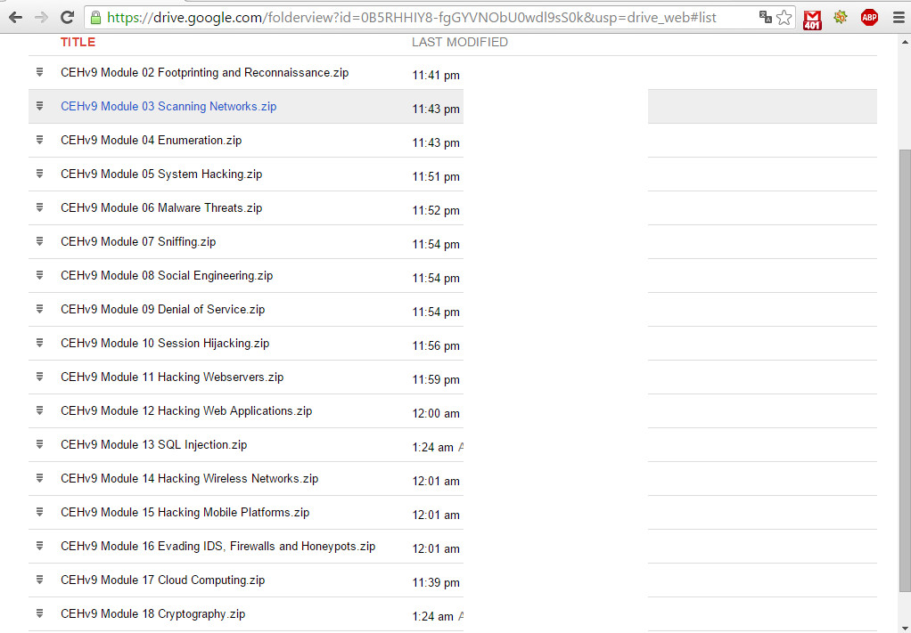Viewport: 911px width, 633px height.
Task: Click file icon beside Module 14 Wireless Networks
Action: (x=39, y=478)
